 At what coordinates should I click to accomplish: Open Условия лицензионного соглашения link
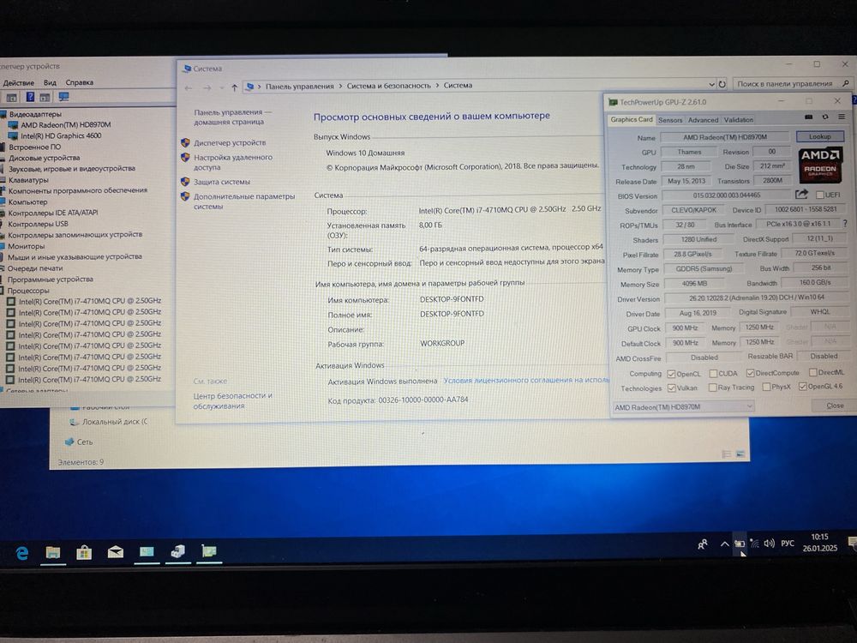point(526,380)
